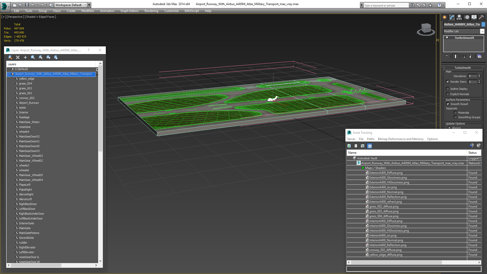
Task: Open Help icon dropdown arrow
Action: point(443,5)
